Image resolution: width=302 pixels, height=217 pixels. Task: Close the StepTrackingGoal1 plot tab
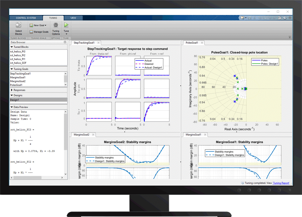click(99, 43)
